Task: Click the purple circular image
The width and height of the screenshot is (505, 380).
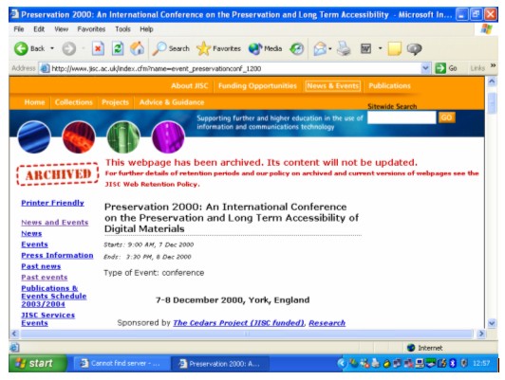Action: (168, 137)
